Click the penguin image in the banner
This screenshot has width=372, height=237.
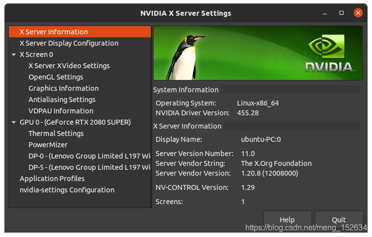185,57
